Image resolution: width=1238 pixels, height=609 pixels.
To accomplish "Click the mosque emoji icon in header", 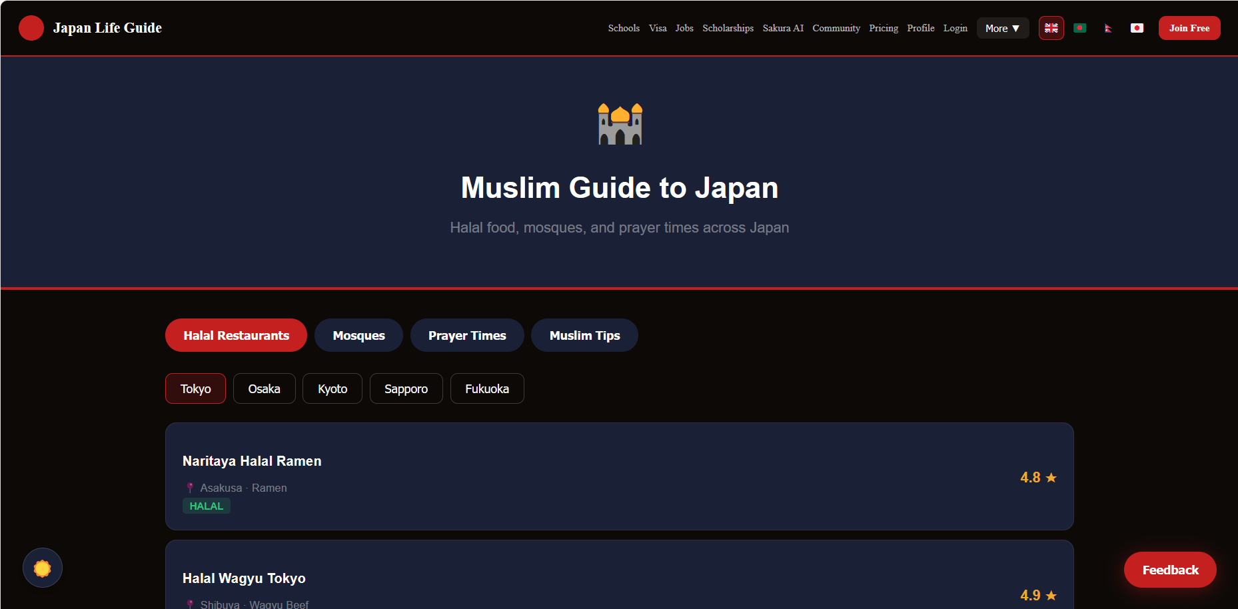I will (x=620, y=124).
